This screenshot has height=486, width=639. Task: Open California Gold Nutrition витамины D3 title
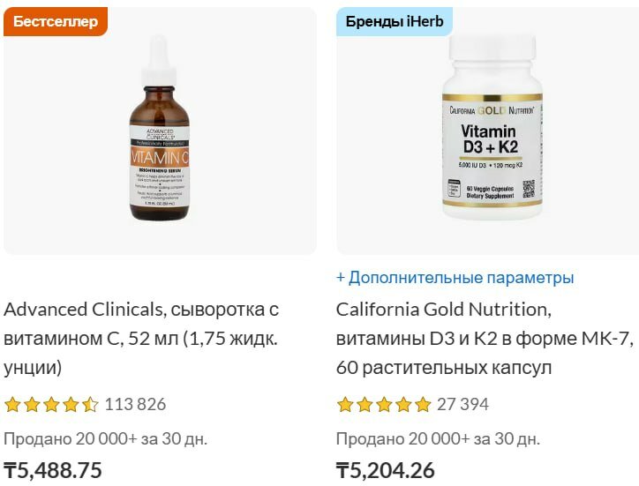485,339
